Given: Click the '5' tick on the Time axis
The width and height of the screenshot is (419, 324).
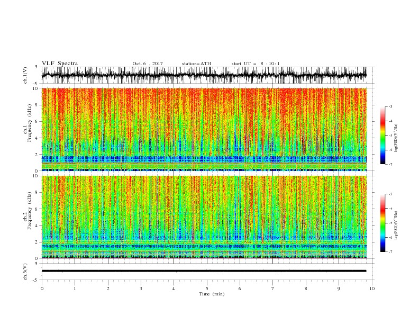Looking at the screenshot, I should click(207, 289).
